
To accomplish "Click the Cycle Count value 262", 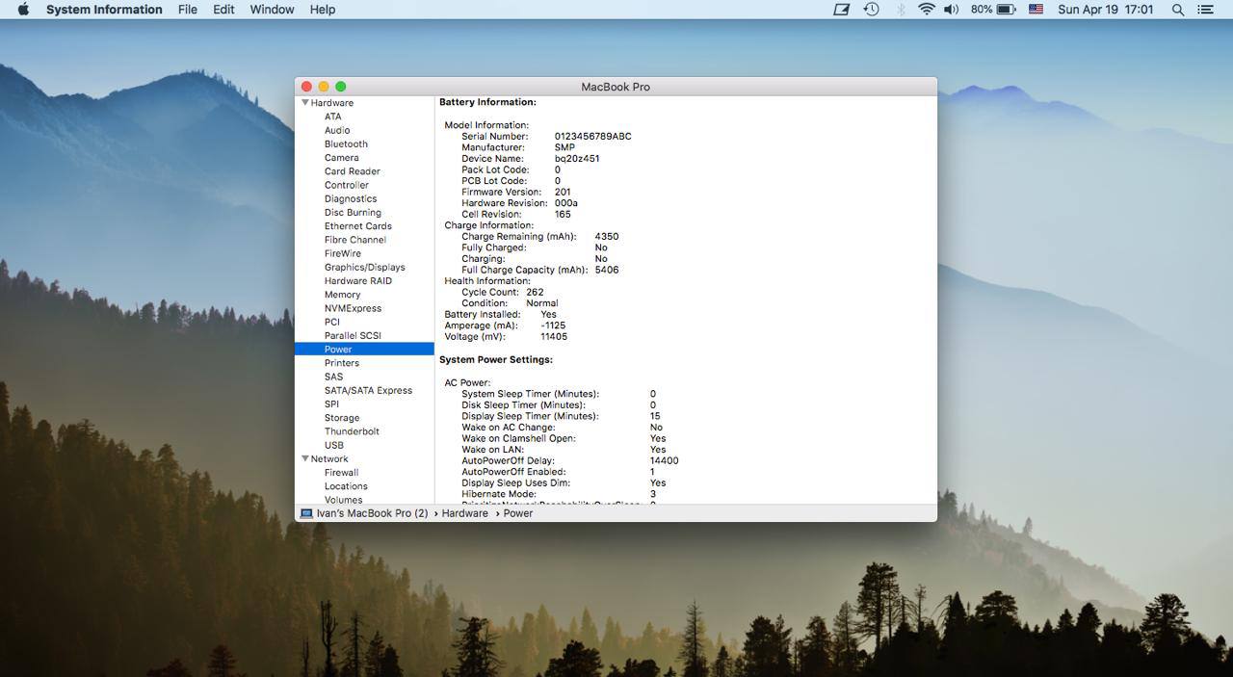I will tap(535, 292).
